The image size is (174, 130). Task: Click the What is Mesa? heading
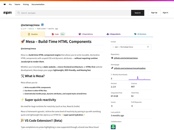point(35,76)
